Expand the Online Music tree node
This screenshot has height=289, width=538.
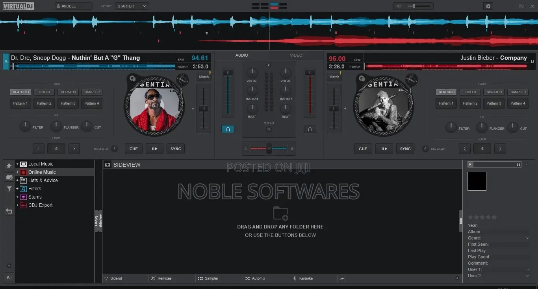pyautogui.click(x=17, y=172)
